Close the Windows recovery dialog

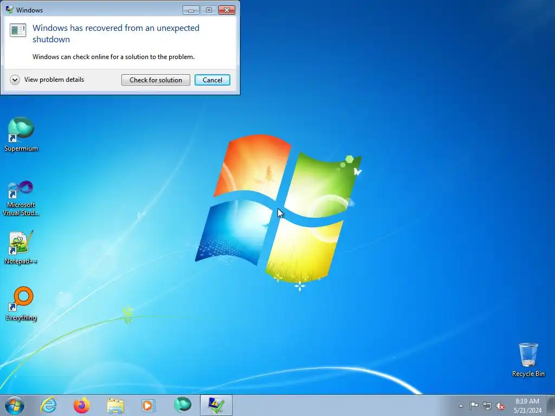227,10
